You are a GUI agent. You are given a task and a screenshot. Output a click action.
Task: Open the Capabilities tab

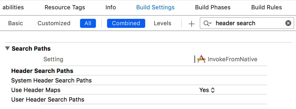click(13, 7)
